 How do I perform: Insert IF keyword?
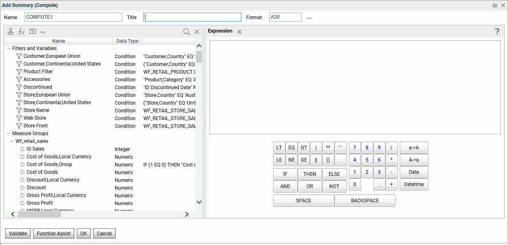coord(285,174)
